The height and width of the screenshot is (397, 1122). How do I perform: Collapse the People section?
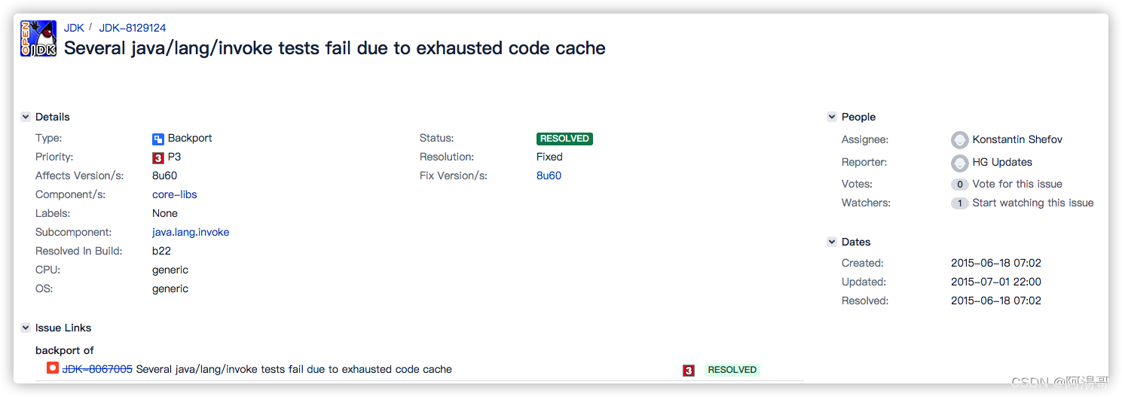pos(832,117)
